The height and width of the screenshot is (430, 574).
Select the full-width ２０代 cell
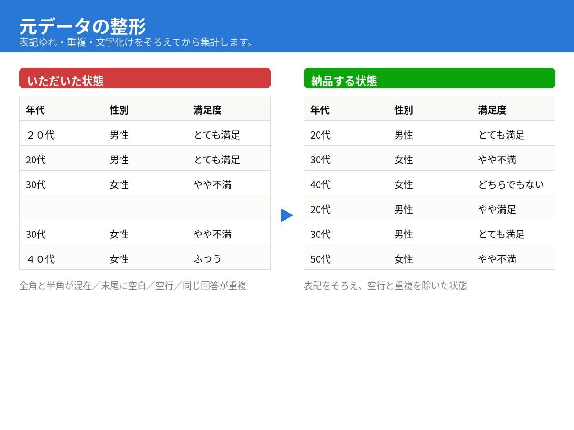click(x=40, y=135)
